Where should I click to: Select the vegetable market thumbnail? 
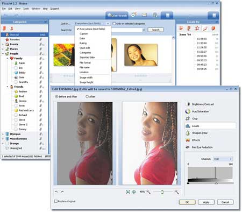pyautogui.click(x=64, y=55)
